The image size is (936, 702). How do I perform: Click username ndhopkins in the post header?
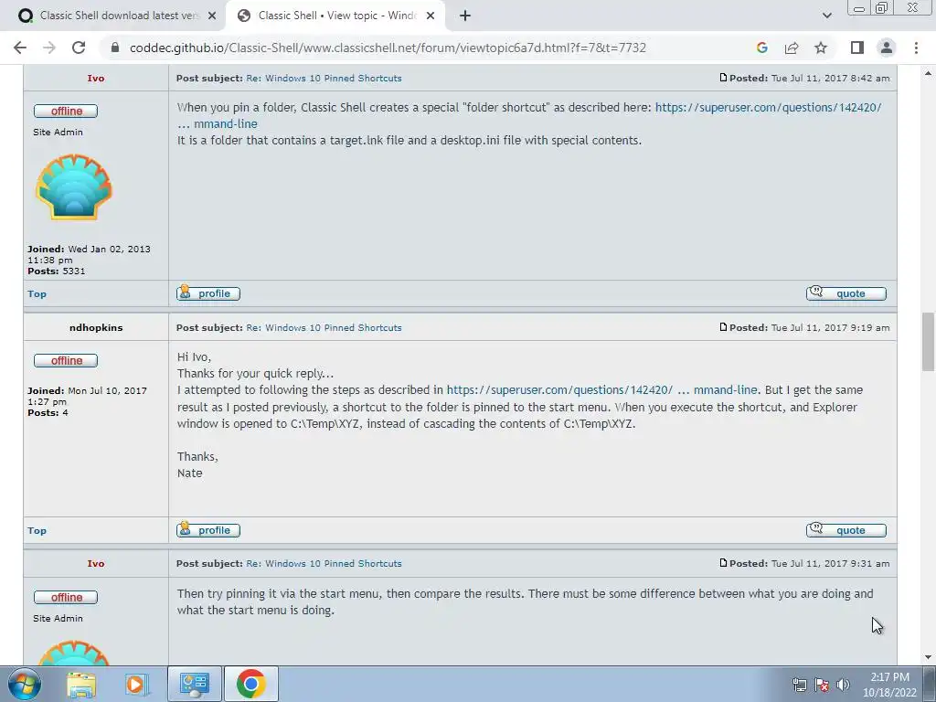coord(95,328)
